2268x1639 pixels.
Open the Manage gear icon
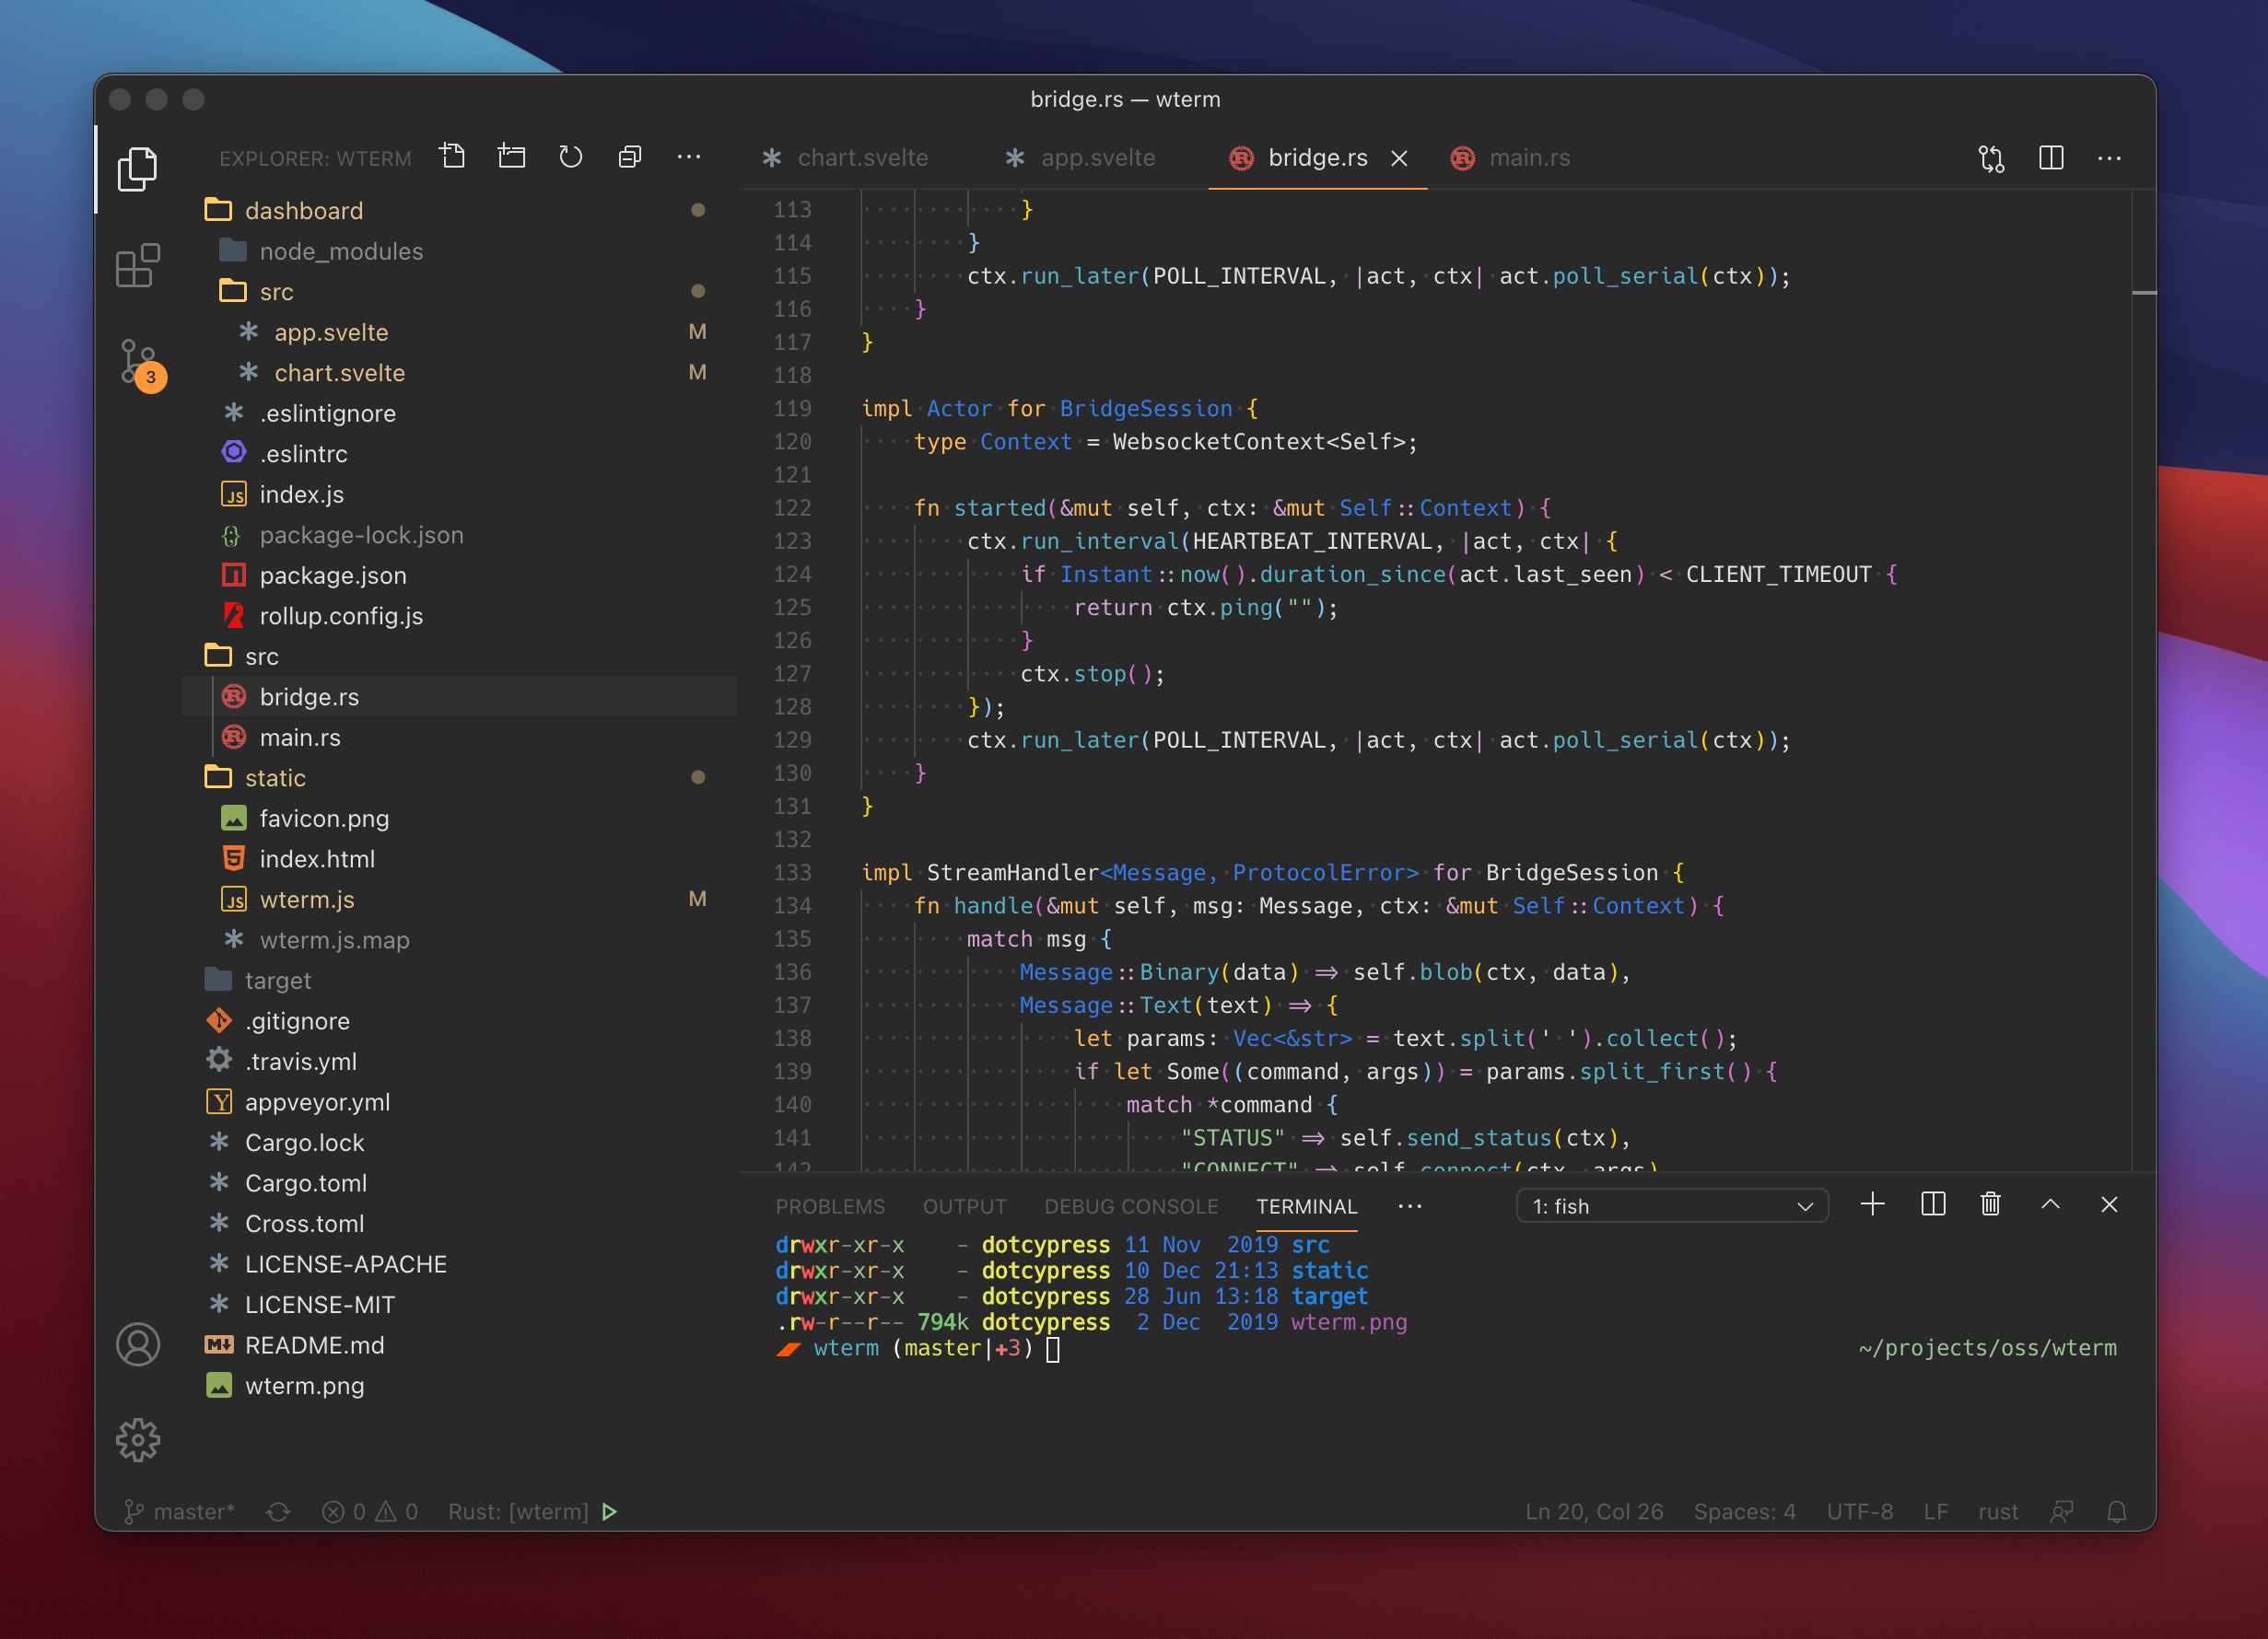[138, 1439]
